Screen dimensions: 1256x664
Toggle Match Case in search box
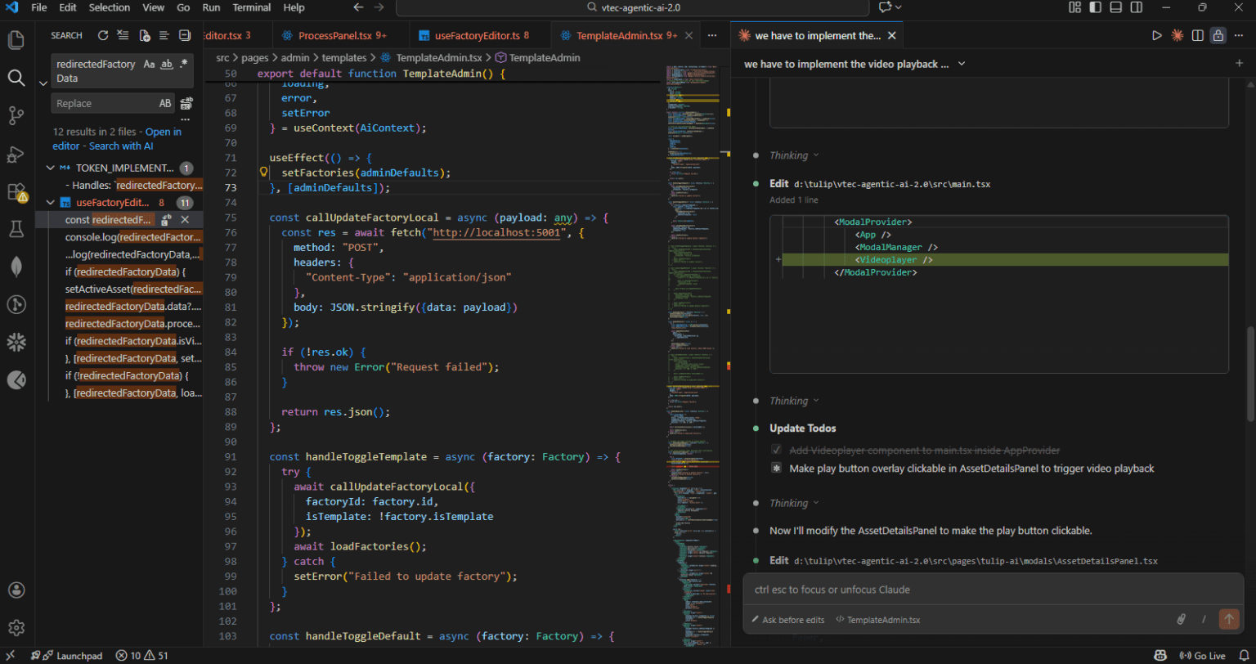tap(149, 64)
